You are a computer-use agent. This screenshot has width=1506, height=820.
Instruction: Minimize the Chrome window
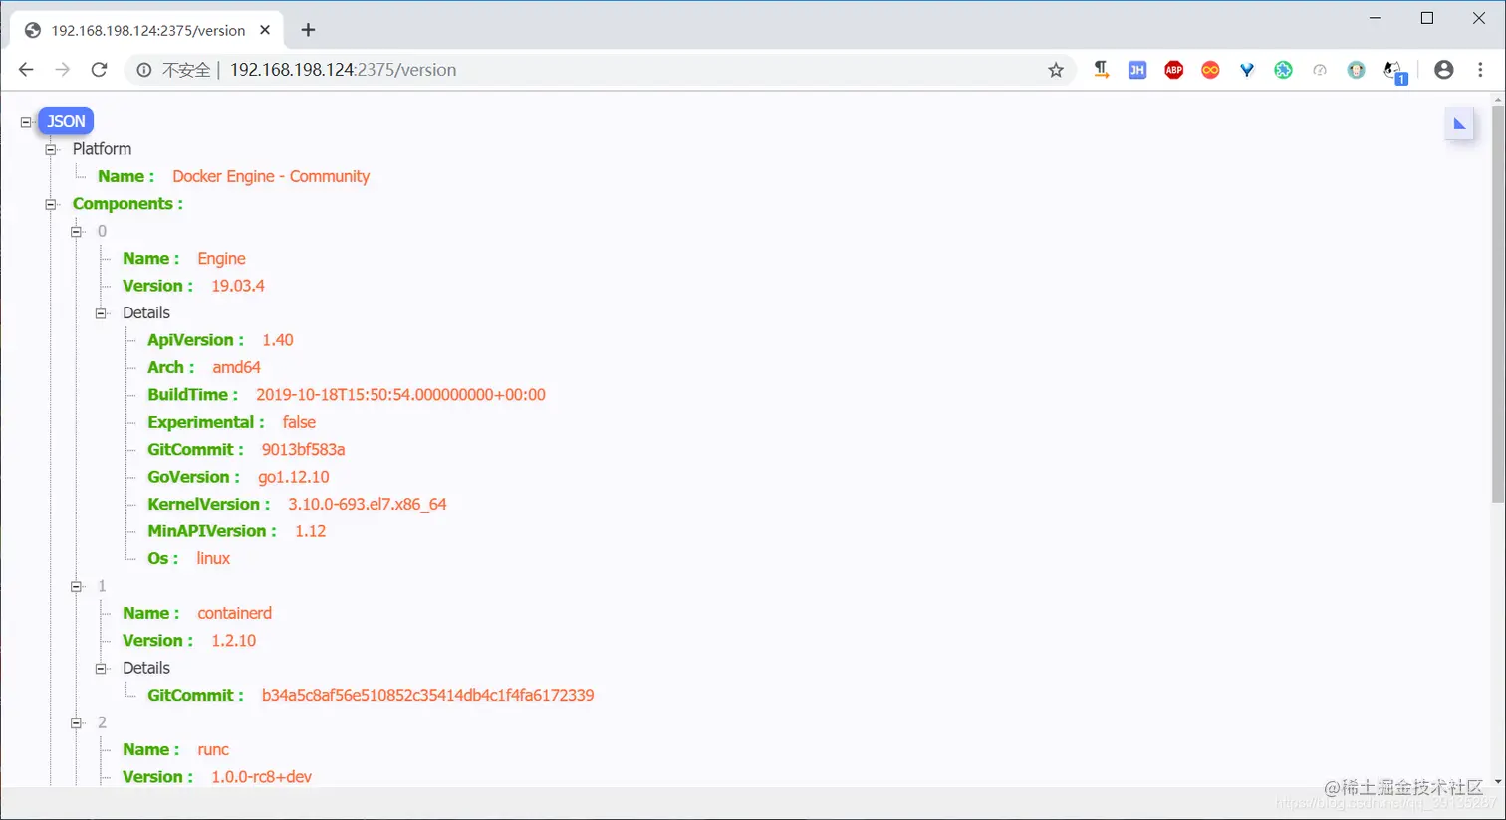(1376, 18)
